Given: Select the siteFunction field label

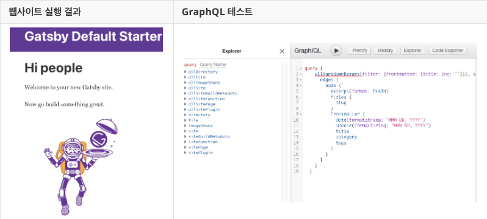Looking at the screenshot, I should click(203, 142).
